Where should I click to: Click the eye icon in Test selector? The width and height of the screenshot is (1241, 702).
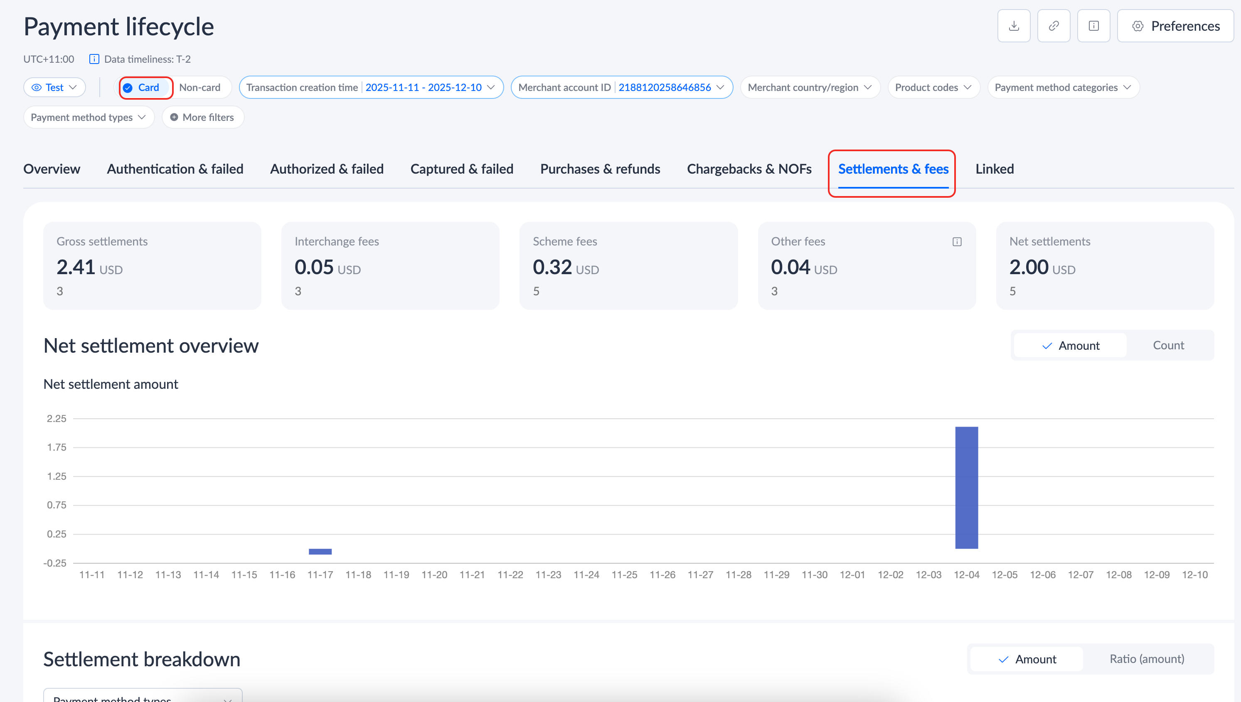pyautogui.click(x=36, y=88)
